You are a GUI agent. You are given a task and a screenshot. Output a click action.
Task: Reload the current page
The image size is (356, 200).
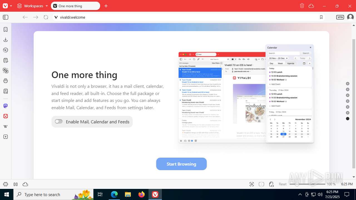46,17
